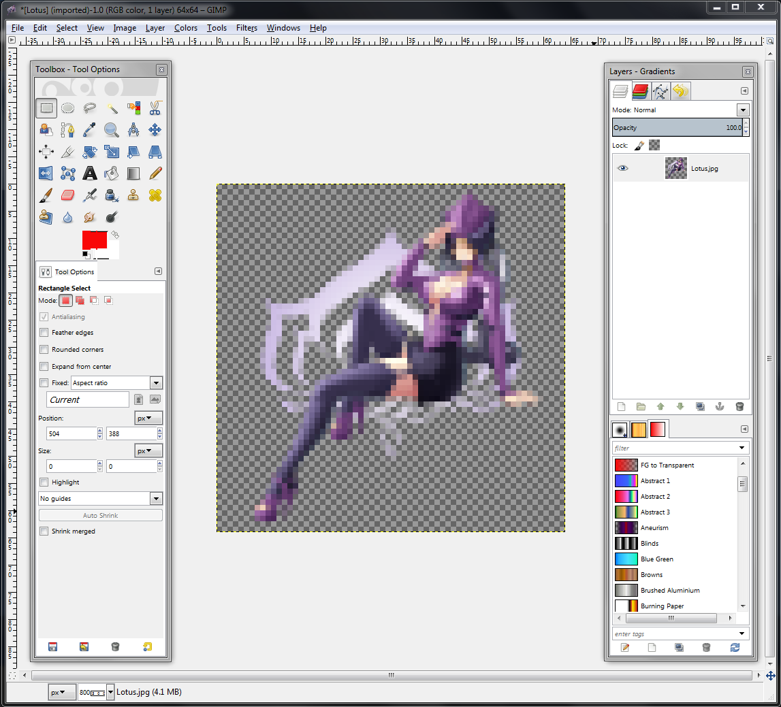781x707 pixels.
Task: Open the zoom level dropdown arrow
Action: tap(110, 692)
